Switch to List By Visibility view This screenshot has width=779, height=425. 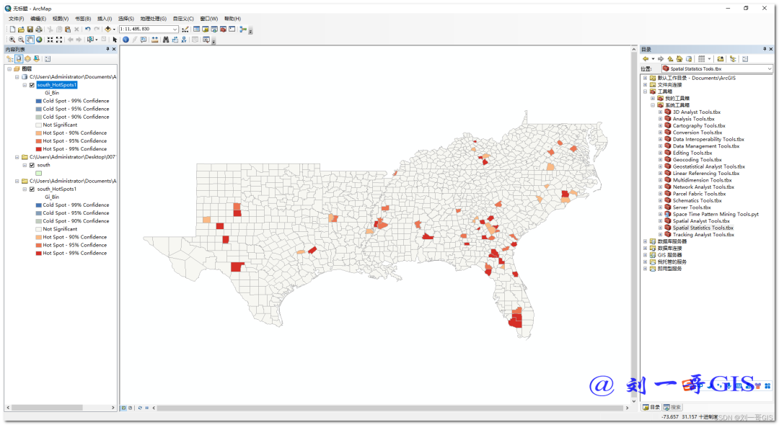tap(28, 59)
